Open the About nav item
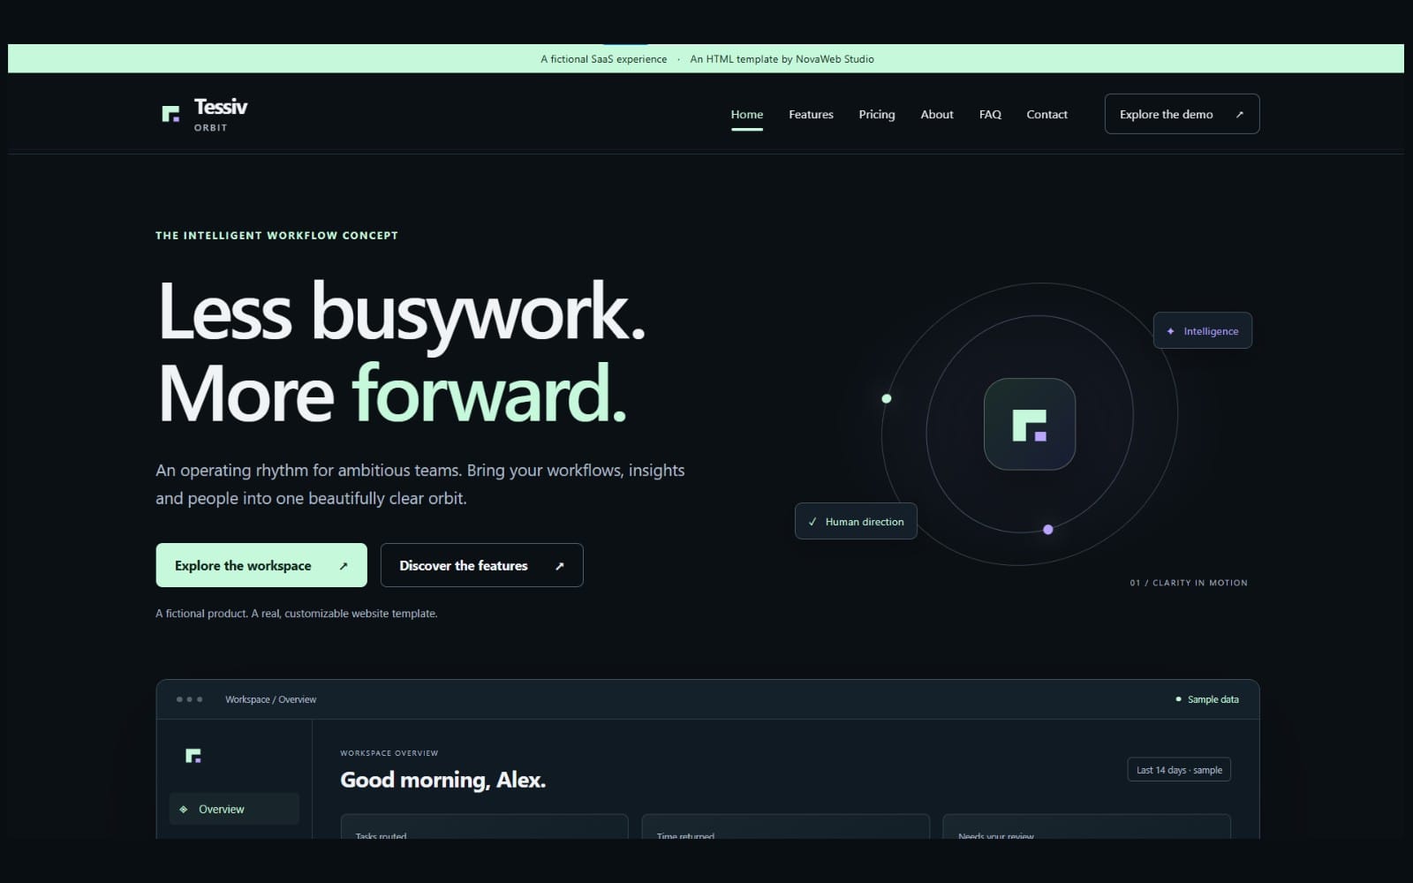This screenshot has width=1413, height=883. (937, 114)
